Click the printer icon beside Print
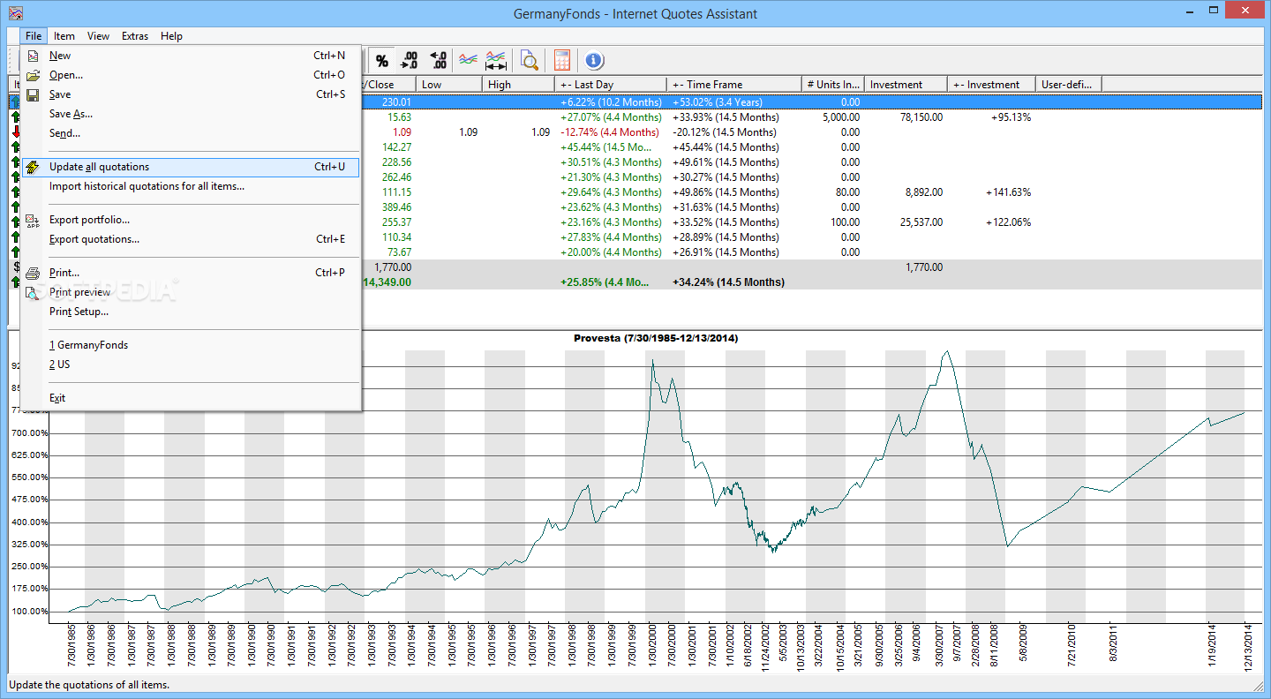Image resolution: width=1271 pixels, height=699 pixels. [33, 273]
